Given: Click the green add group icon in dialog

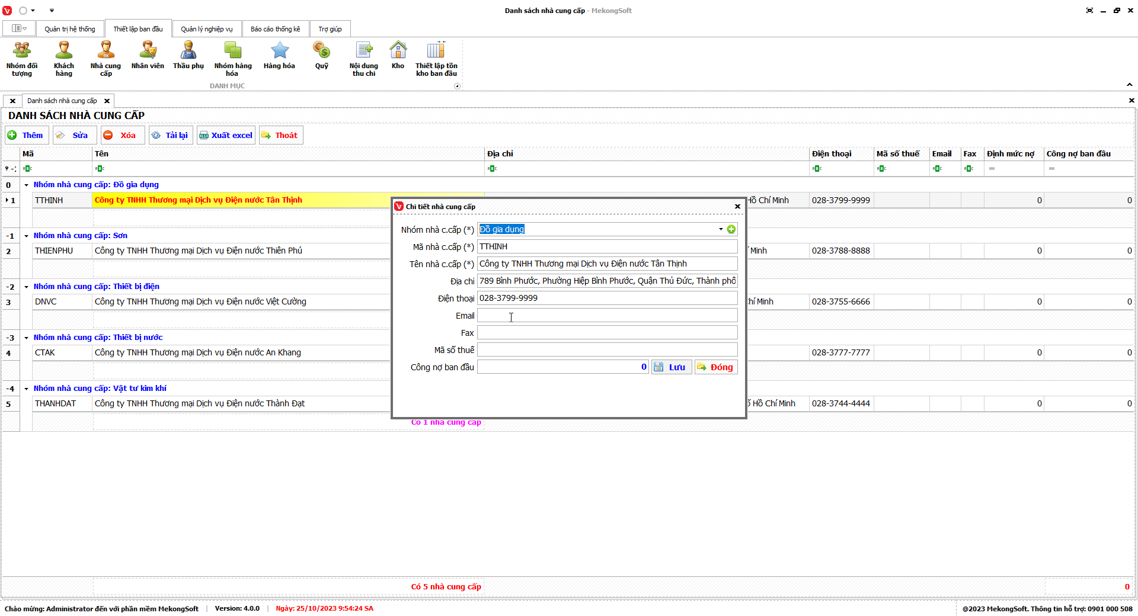Looking at the screenshot, I should coord(731,229).
